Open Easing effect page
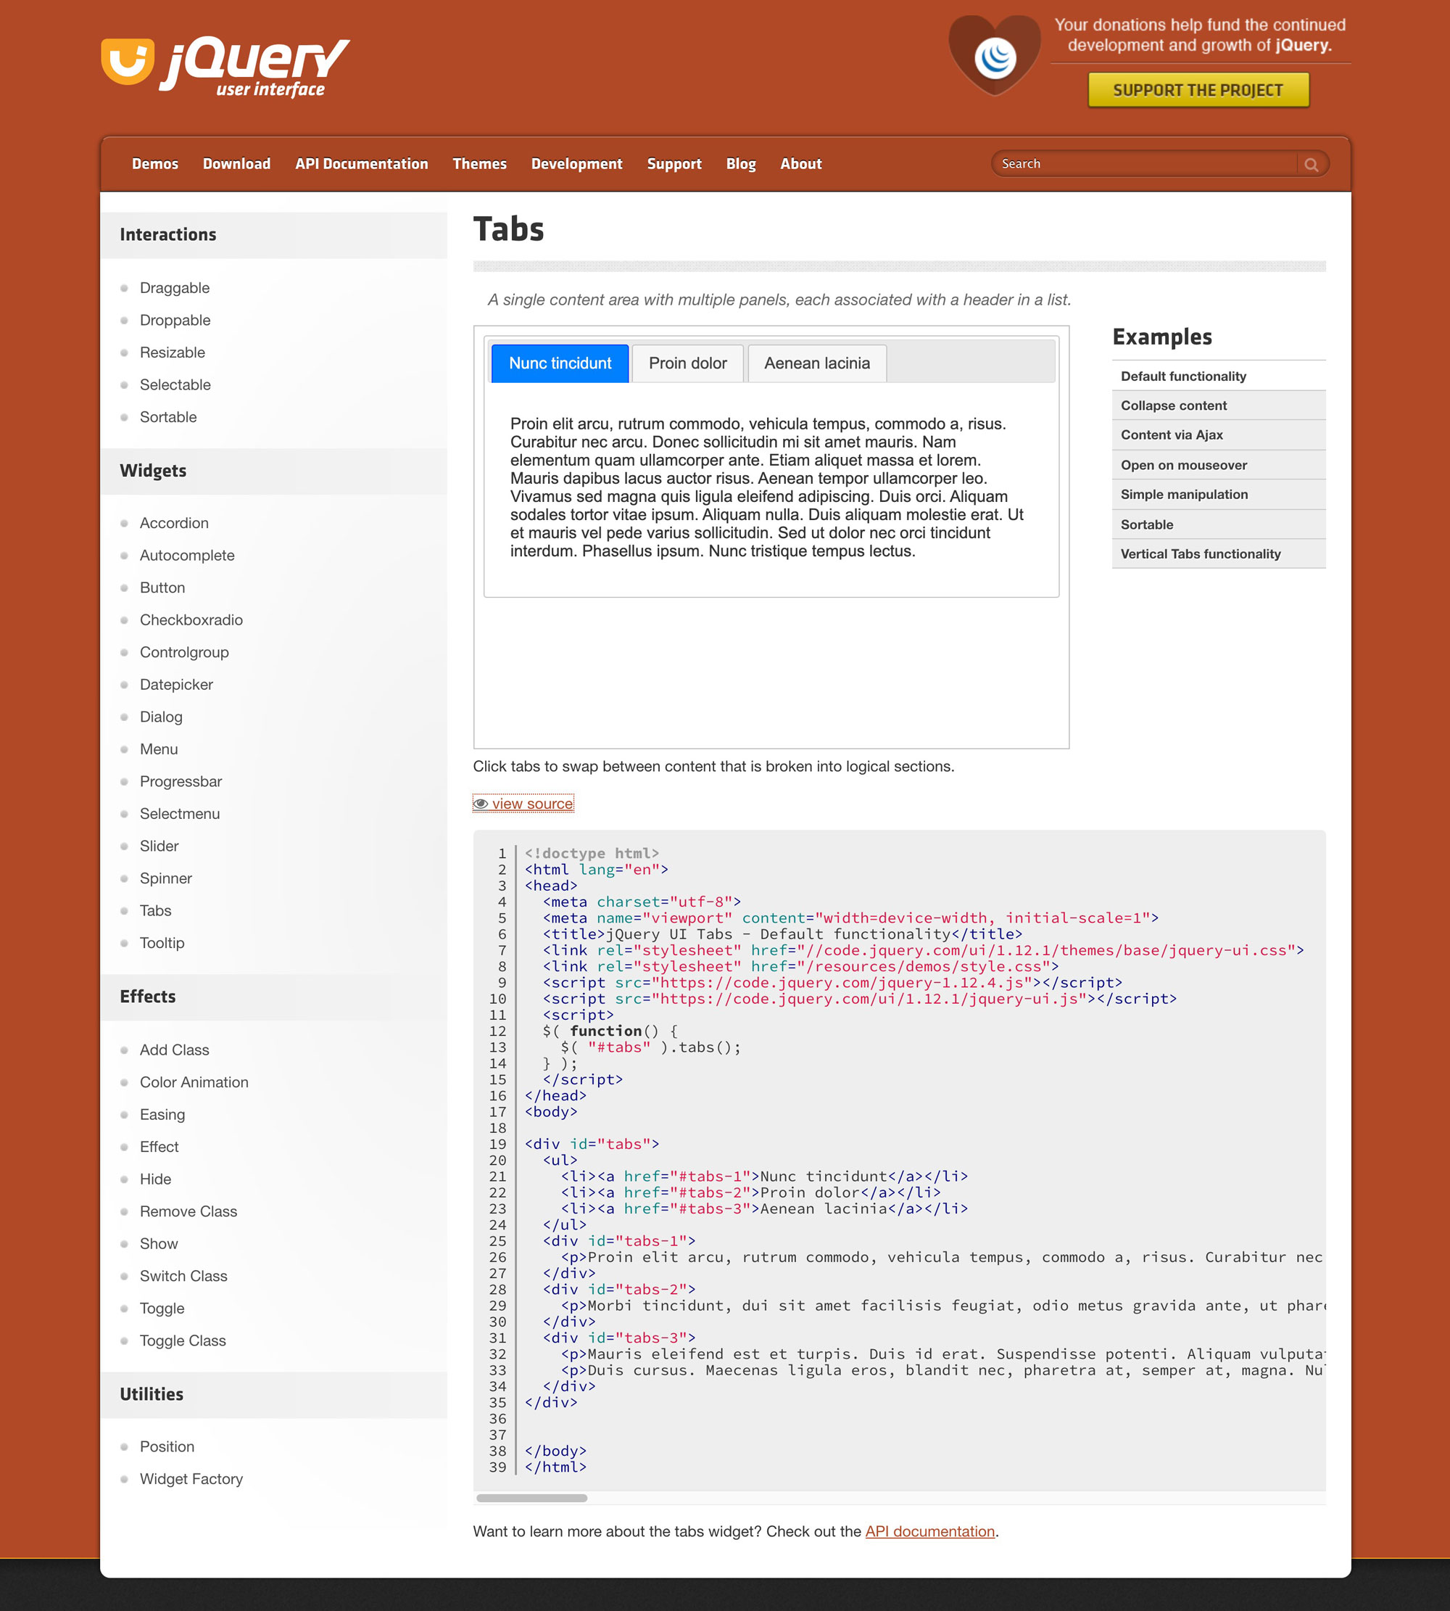 (x=162, y=1114)
